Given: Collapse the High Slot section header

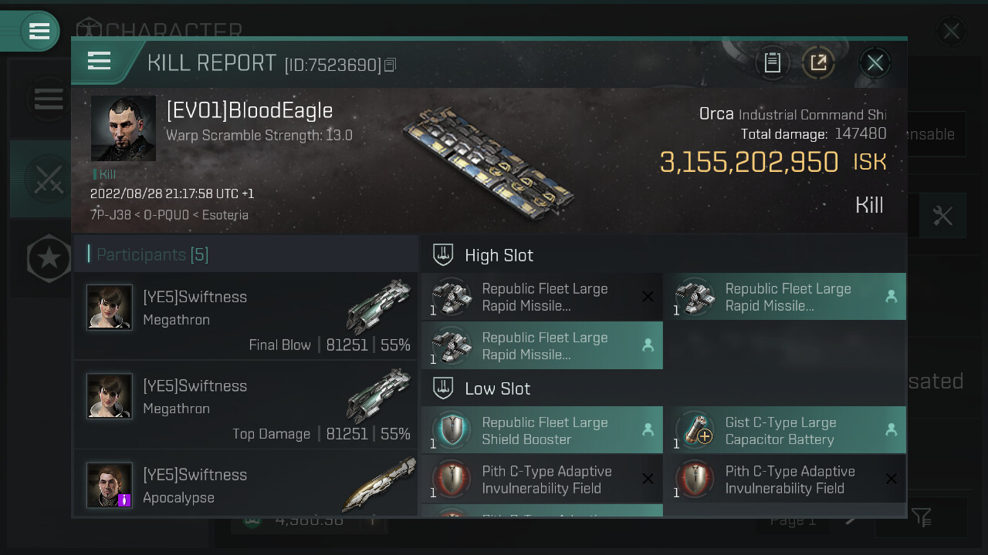Looking at the screenshot, I should 499,255.
